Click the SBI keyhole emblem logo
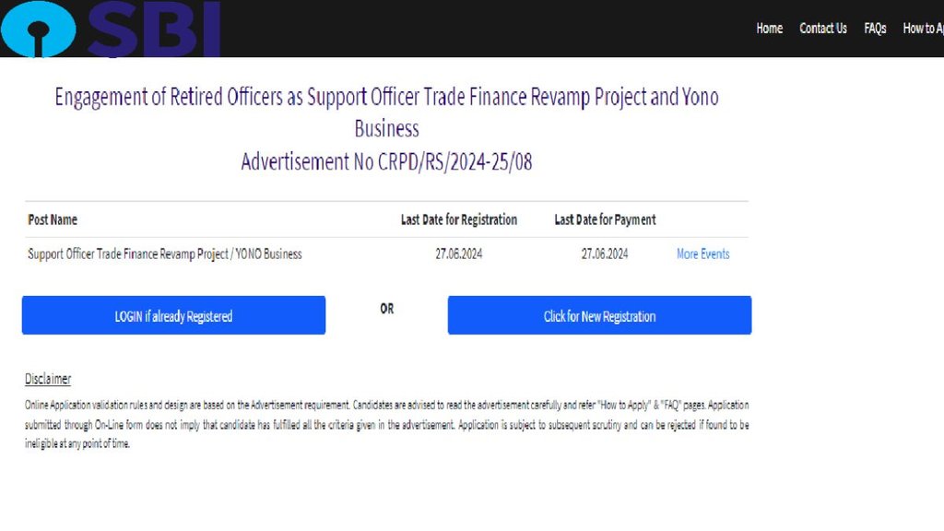 coord(39,29)
